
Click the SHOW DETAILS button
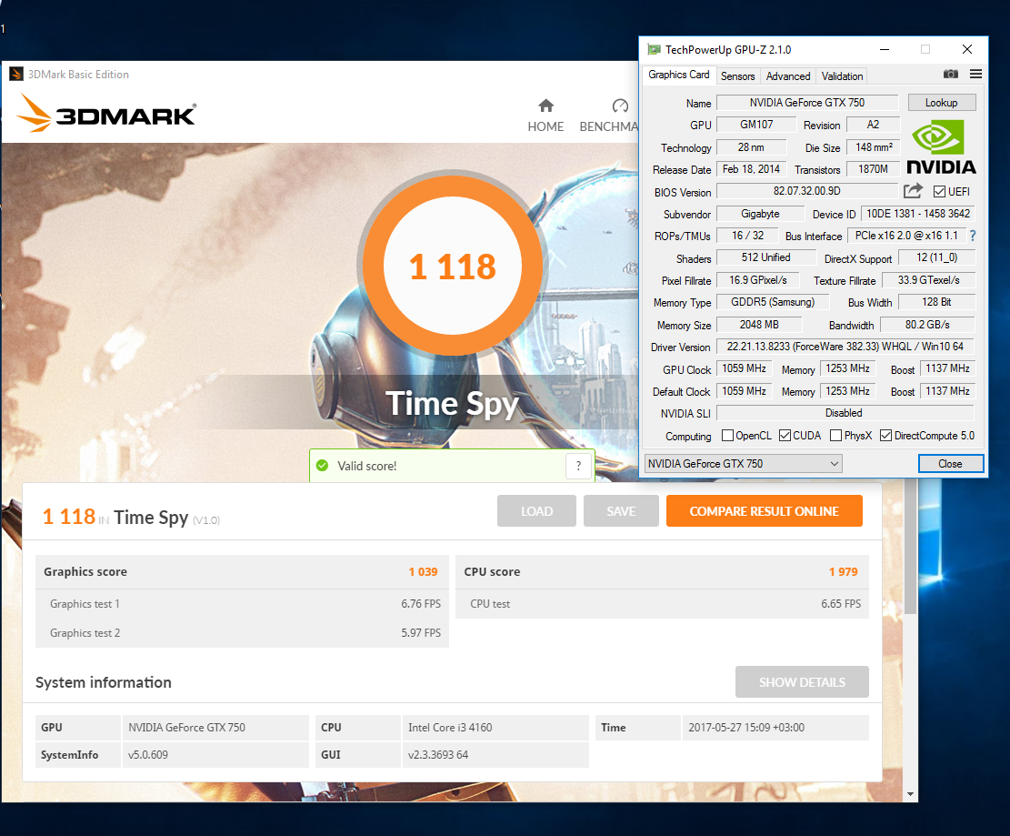(x=802, y=682)
